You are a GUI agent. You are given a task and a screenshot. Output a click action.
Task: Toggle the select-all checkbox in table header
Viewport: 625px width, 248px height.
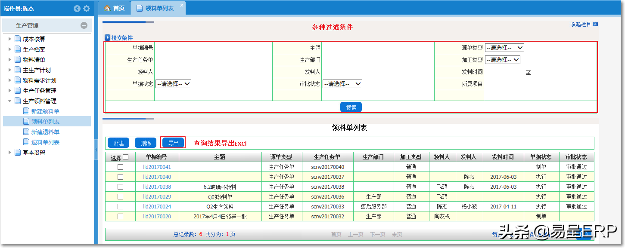126,157
